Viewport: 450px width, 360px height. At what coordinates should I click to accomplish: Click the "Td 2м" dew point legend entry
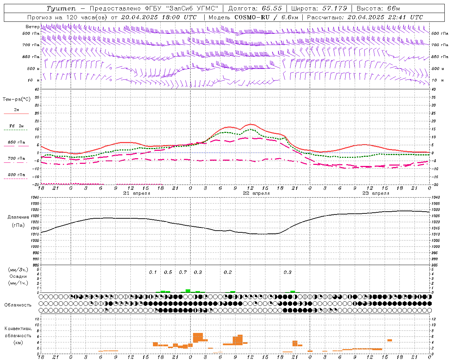[17, 126]
